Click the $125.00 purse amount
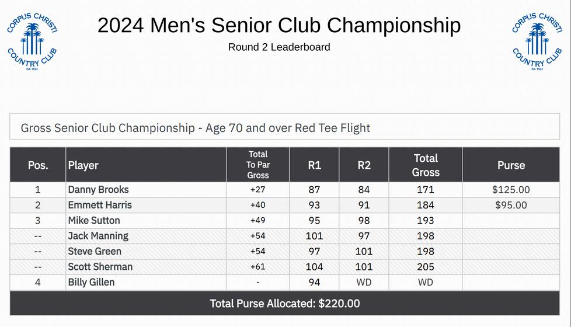This screenshot has width=571, height=327. click(x=511, y=190)
